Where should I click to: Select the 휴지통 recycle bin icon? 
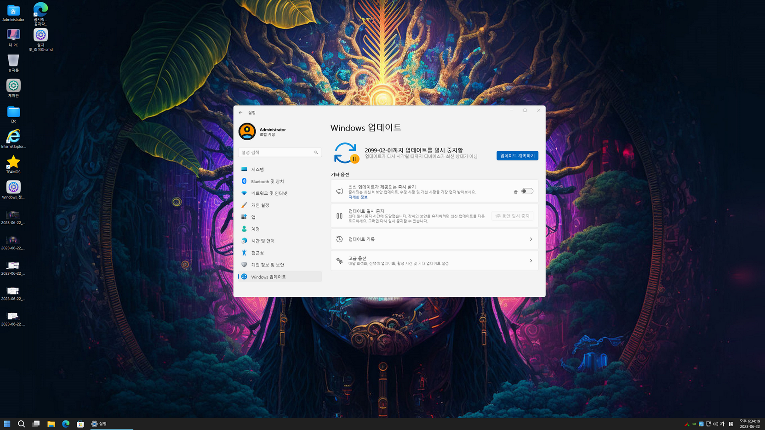pos(13,63)
